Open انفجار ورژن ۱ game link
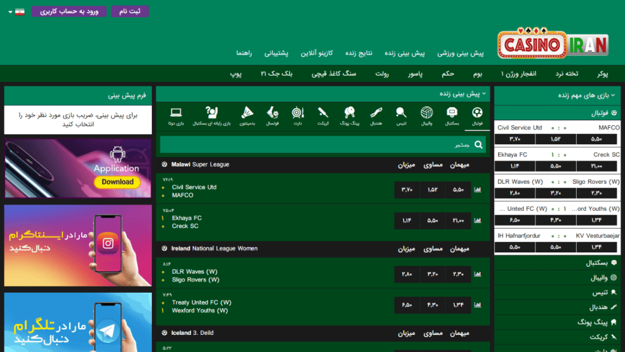The height and width of the screenshot is (352, 625). [x=519, y=74]
